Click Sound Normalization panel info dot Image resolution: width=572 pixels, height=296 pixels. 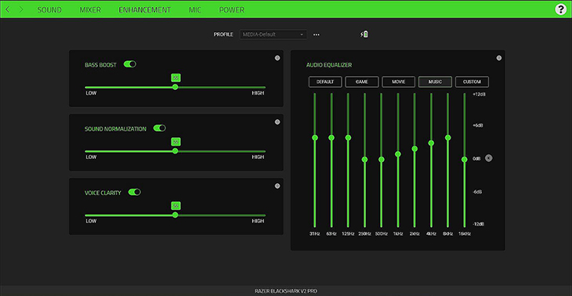click(x=277, y=121)
